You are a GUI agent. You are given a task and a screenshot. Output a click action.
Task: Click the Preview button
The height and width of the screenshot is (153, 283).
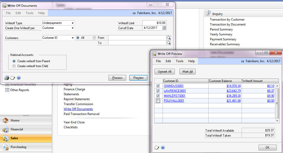pyautogui.click(x=138, y=78)
